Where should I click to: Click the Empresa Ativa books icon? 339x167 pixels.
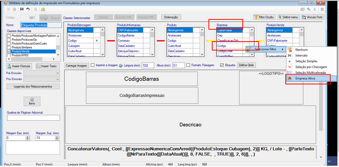(x=289, y=79)
